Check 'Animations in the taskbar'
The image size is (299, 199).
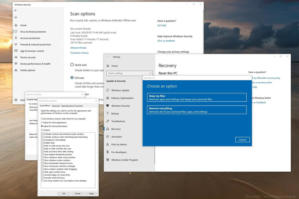[x=43, y=140]
